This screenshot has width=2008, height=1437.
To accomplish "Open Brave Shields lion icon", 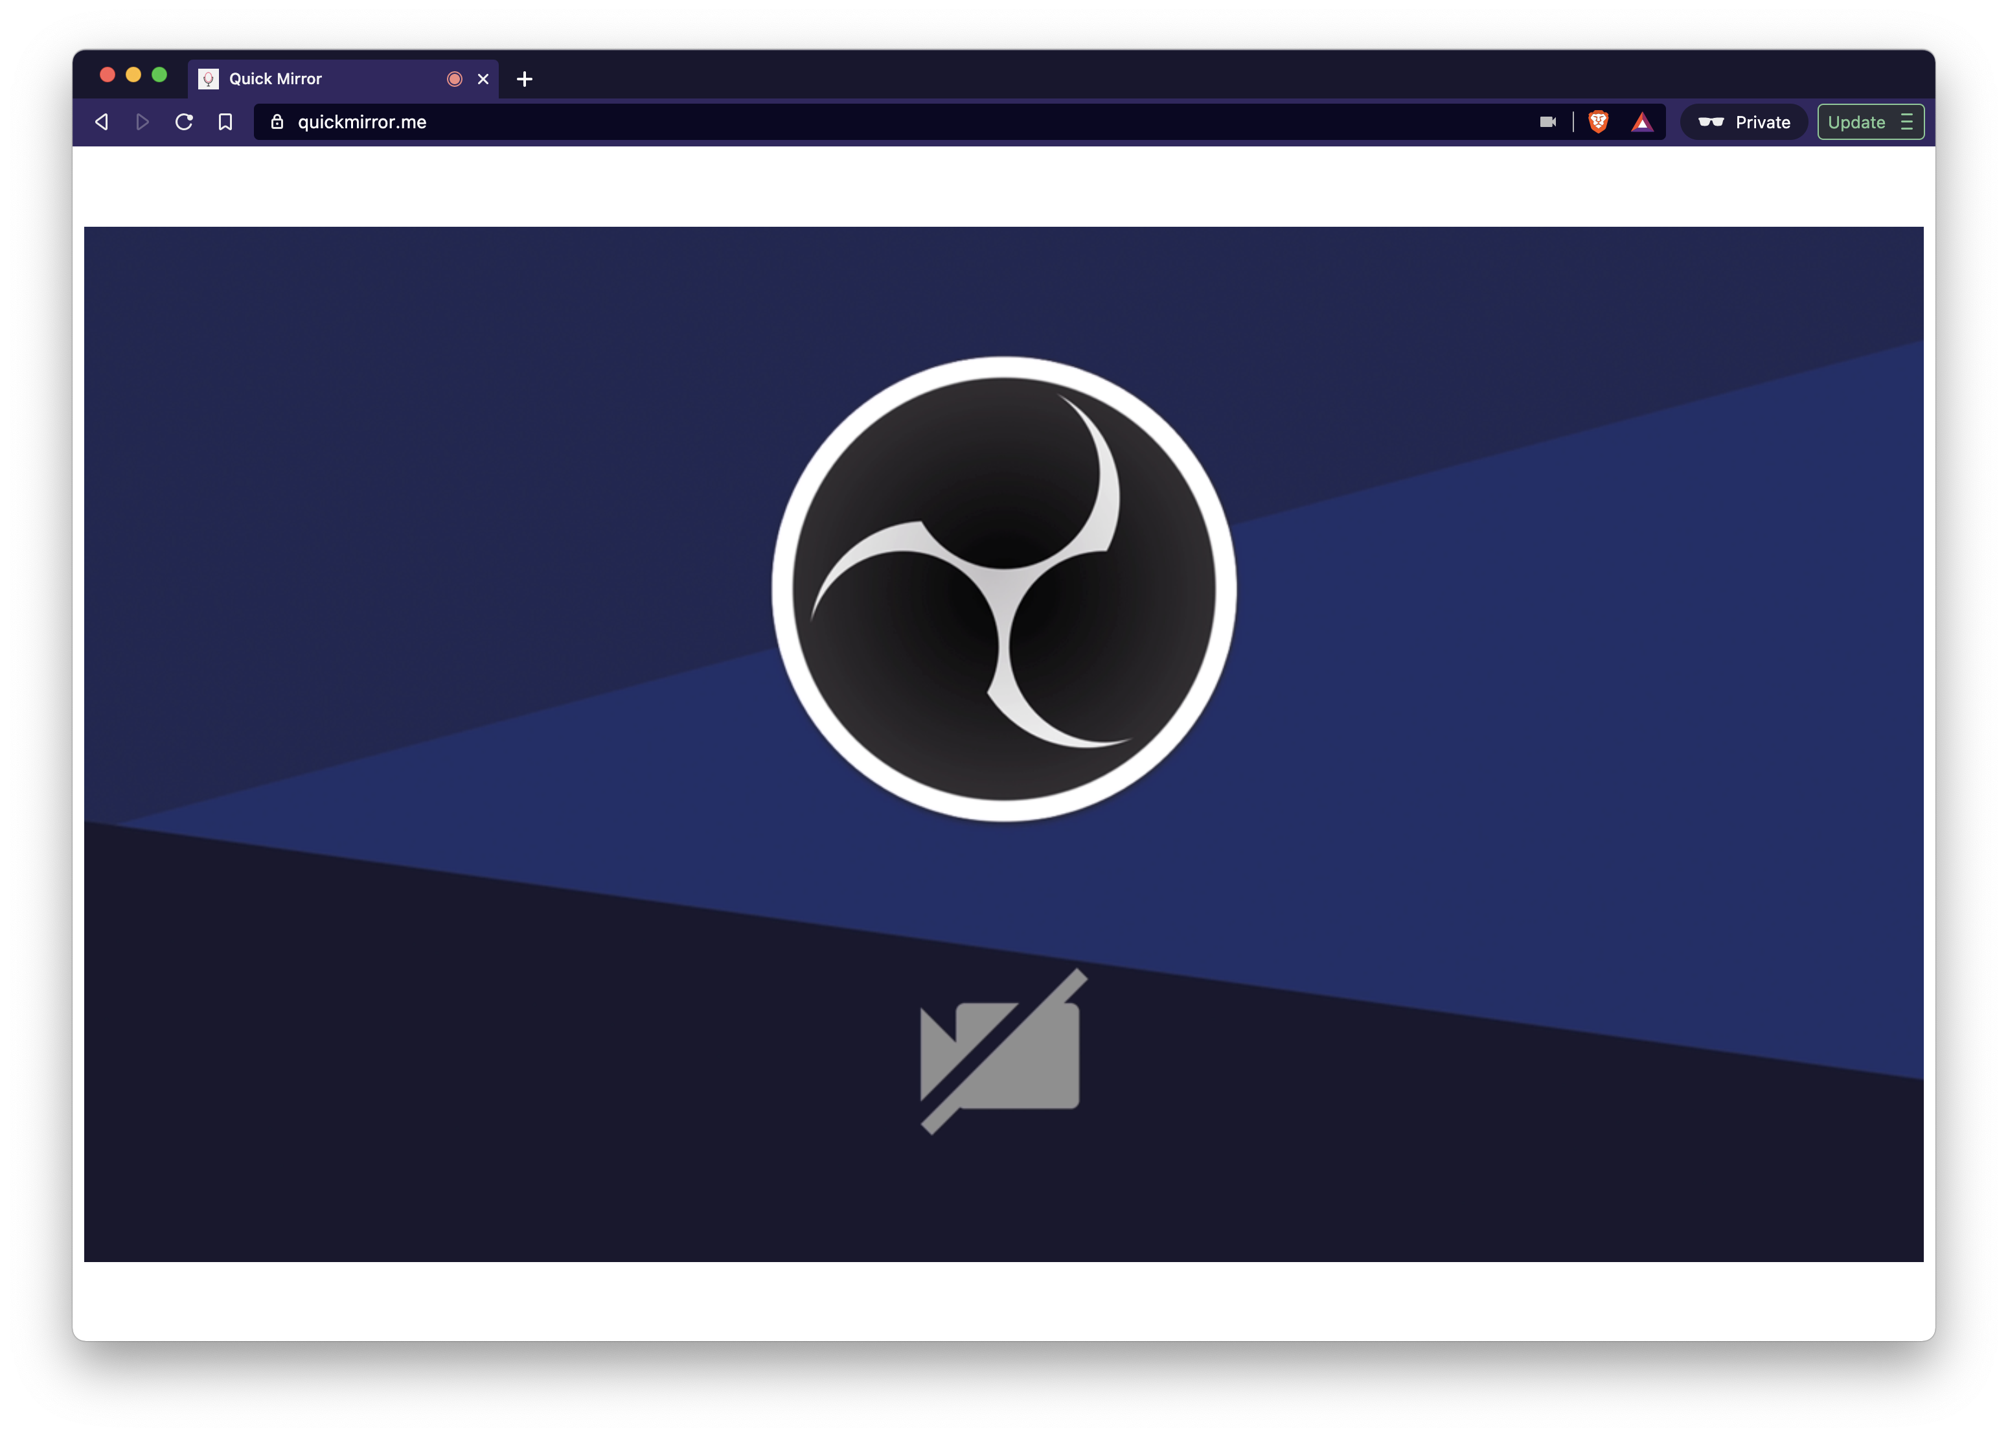I will point(1599,122).
